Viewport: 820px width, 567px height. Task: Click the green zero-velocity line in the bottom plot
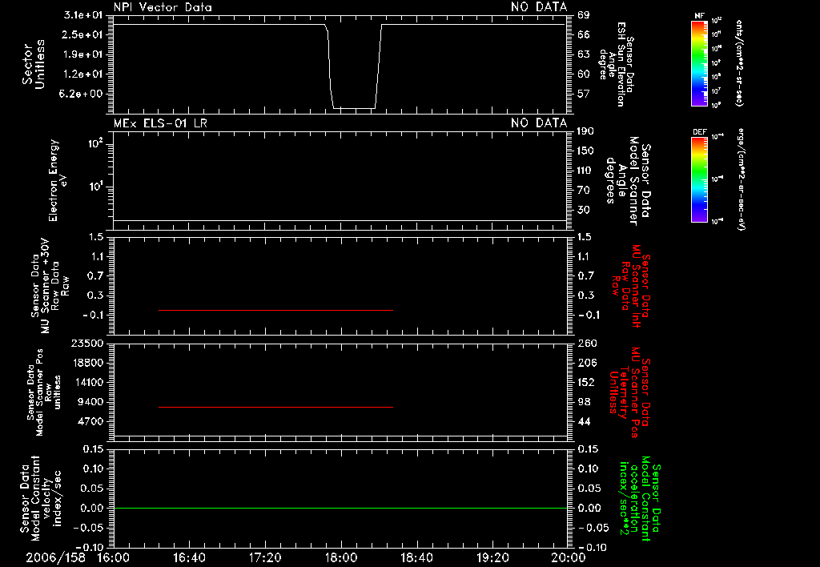(x=340, y=508)
